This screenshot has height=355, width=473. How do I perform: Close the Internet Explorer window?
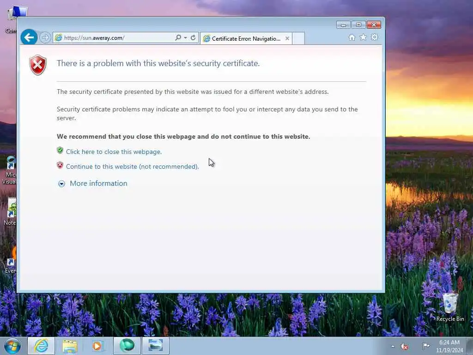tap(374, 25)
